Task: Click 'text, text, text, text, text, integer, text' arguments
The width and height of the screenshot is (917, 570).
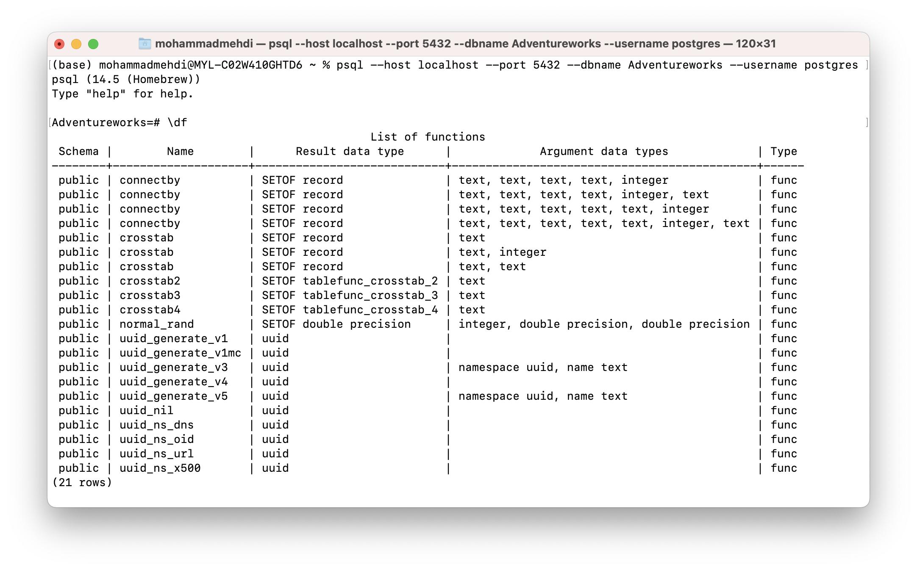Action: [x=604, y=224]
